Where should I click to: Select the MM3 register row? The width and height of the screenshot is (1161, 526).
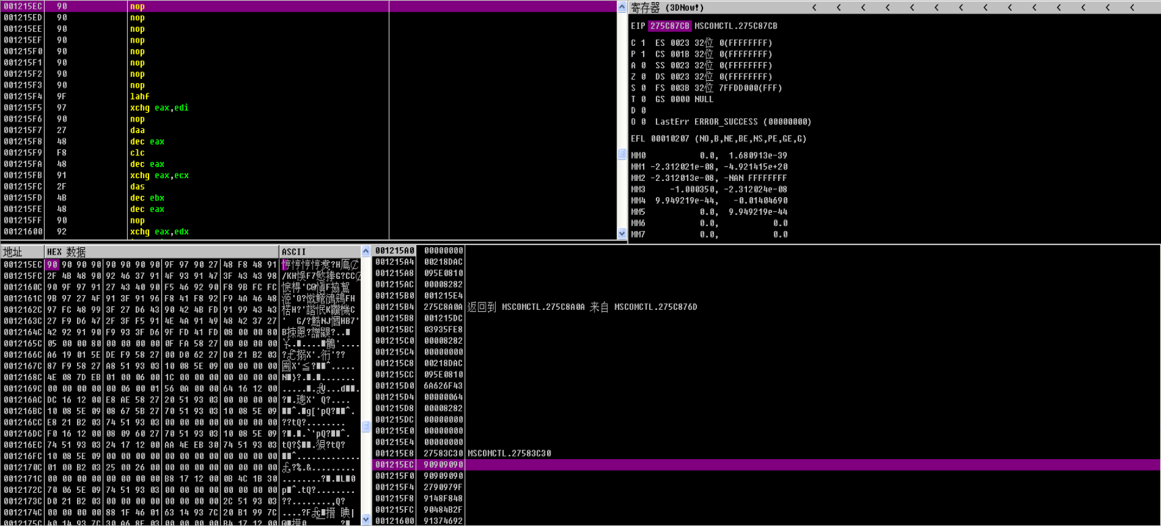(x=709, y=189)
